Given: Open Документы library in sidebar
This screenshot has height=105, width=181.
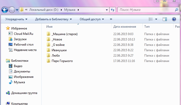Looking at the screenshot, I should tap(22, 71).
